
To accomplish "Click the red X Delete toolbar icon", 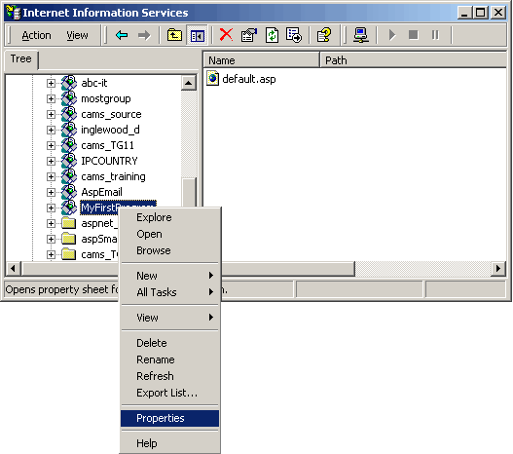I will coord(226,35).
